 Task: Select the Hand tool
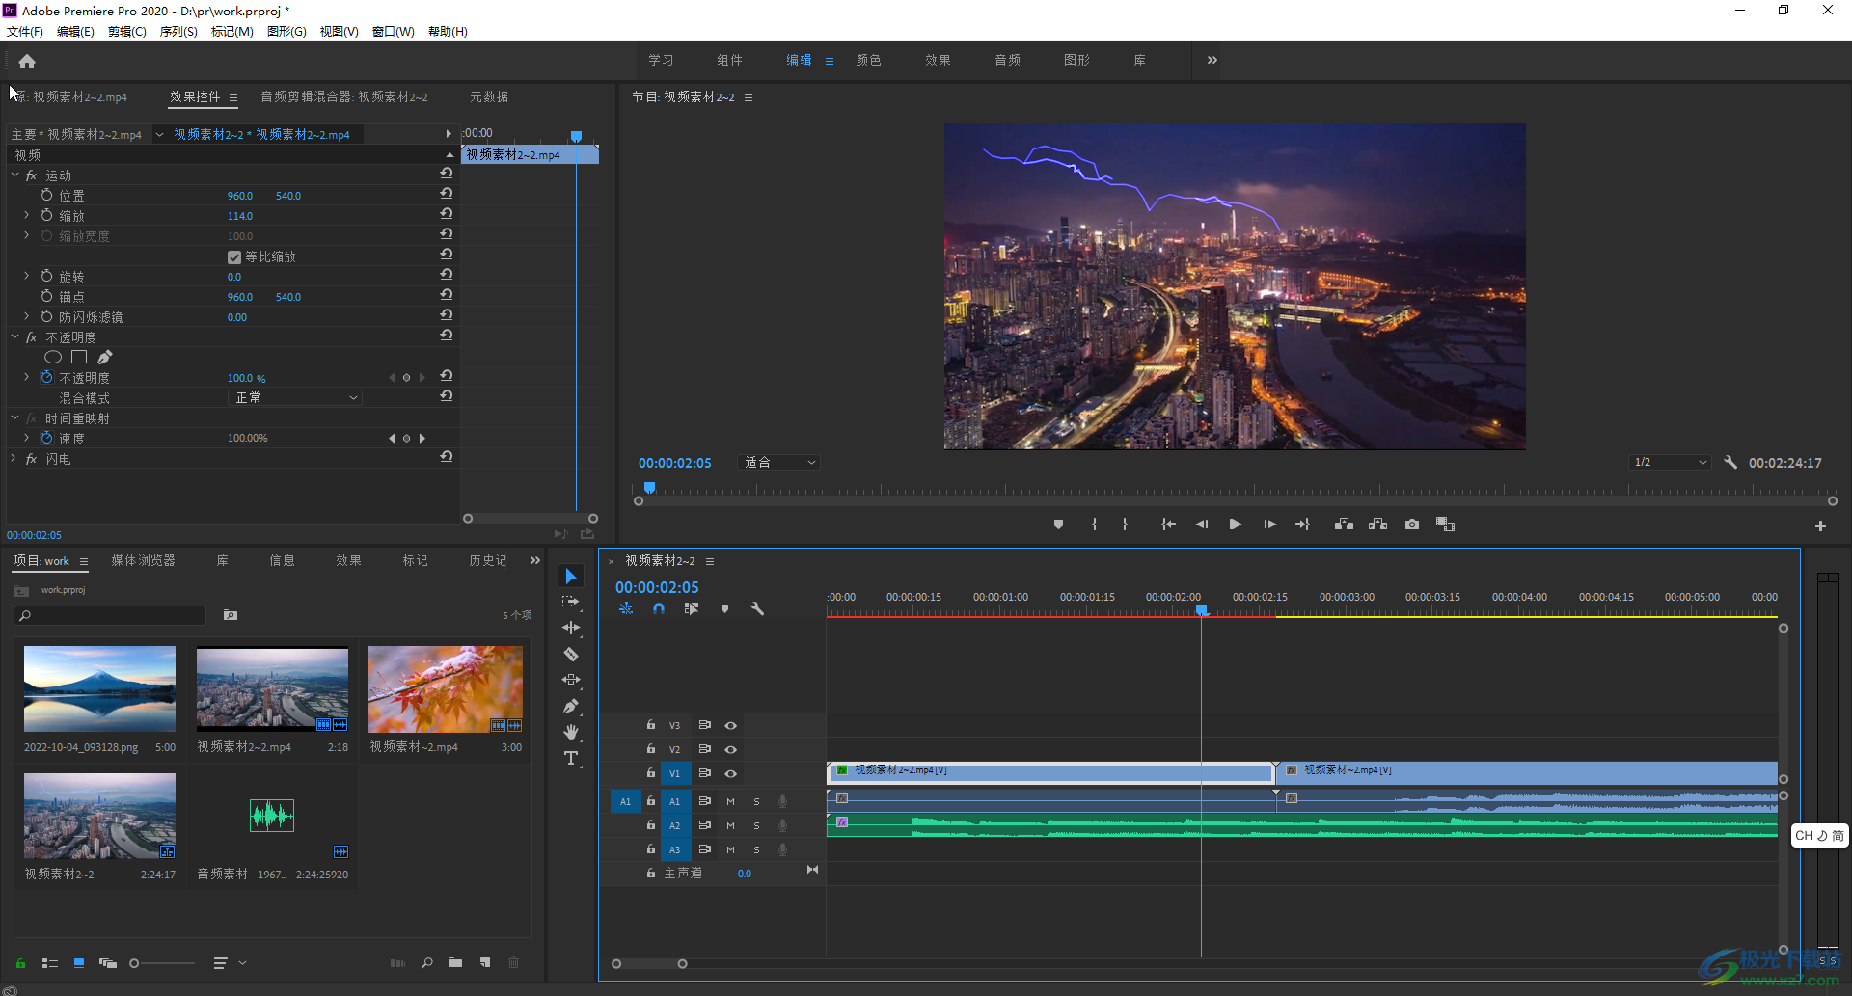[x=571, y=732]
